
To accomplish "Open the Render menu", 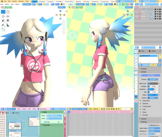I will 14,1.
